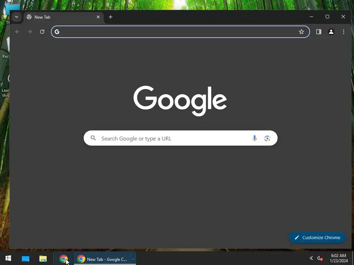The image size is (354, 265).
Task: Open Customize Chrome
Action: [x=317, y=237]
